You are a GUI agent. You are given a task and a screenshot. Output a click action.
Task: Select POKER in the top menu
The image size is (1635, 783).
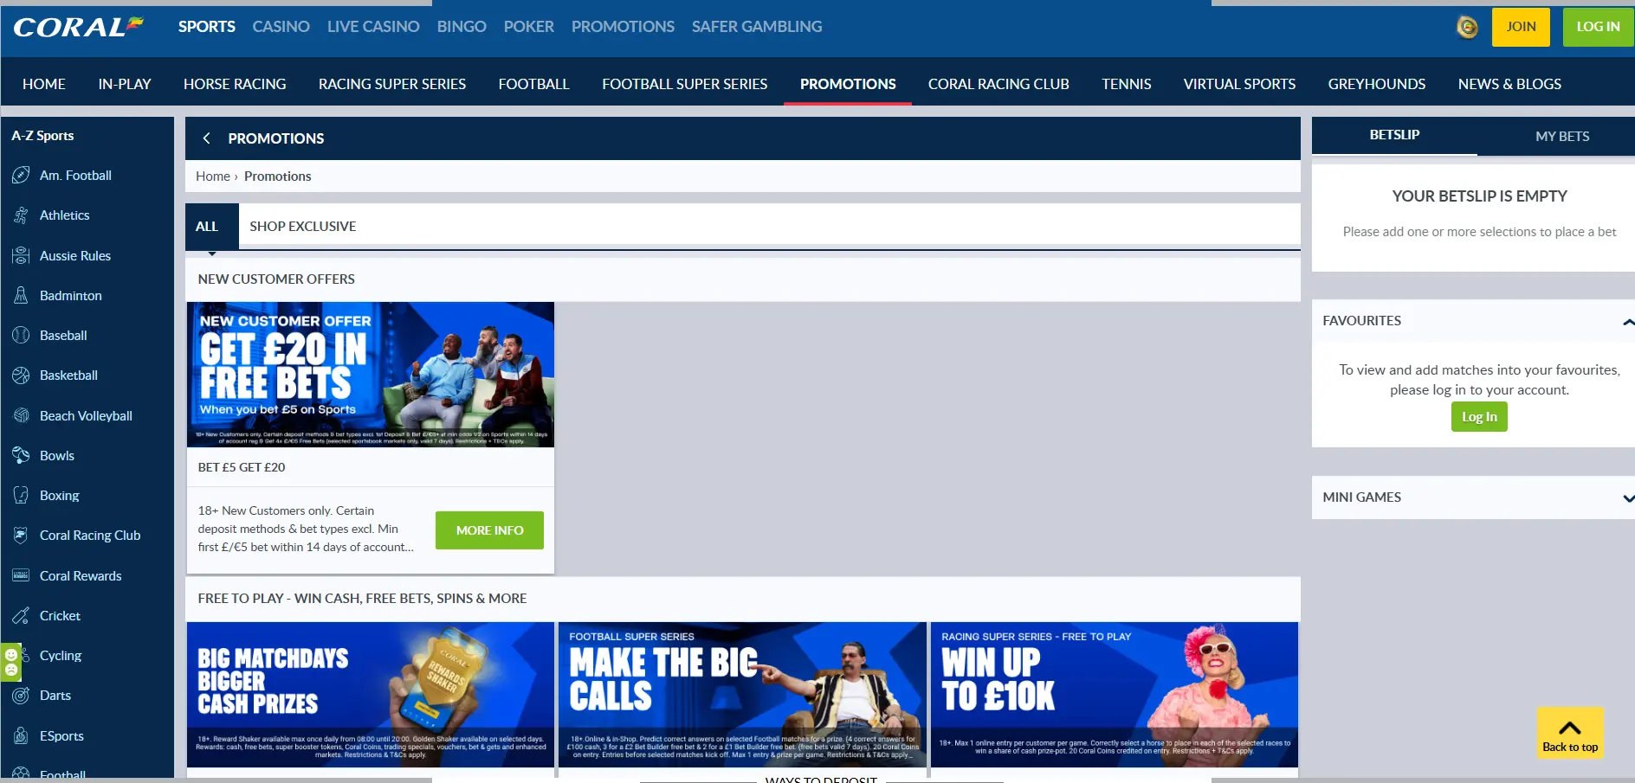tap(528, 27)
